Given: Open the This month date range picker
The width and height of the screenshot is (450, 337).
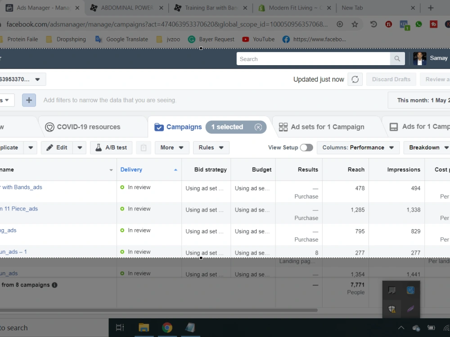Looking at the screenshot, I should [x=419, y=100].
